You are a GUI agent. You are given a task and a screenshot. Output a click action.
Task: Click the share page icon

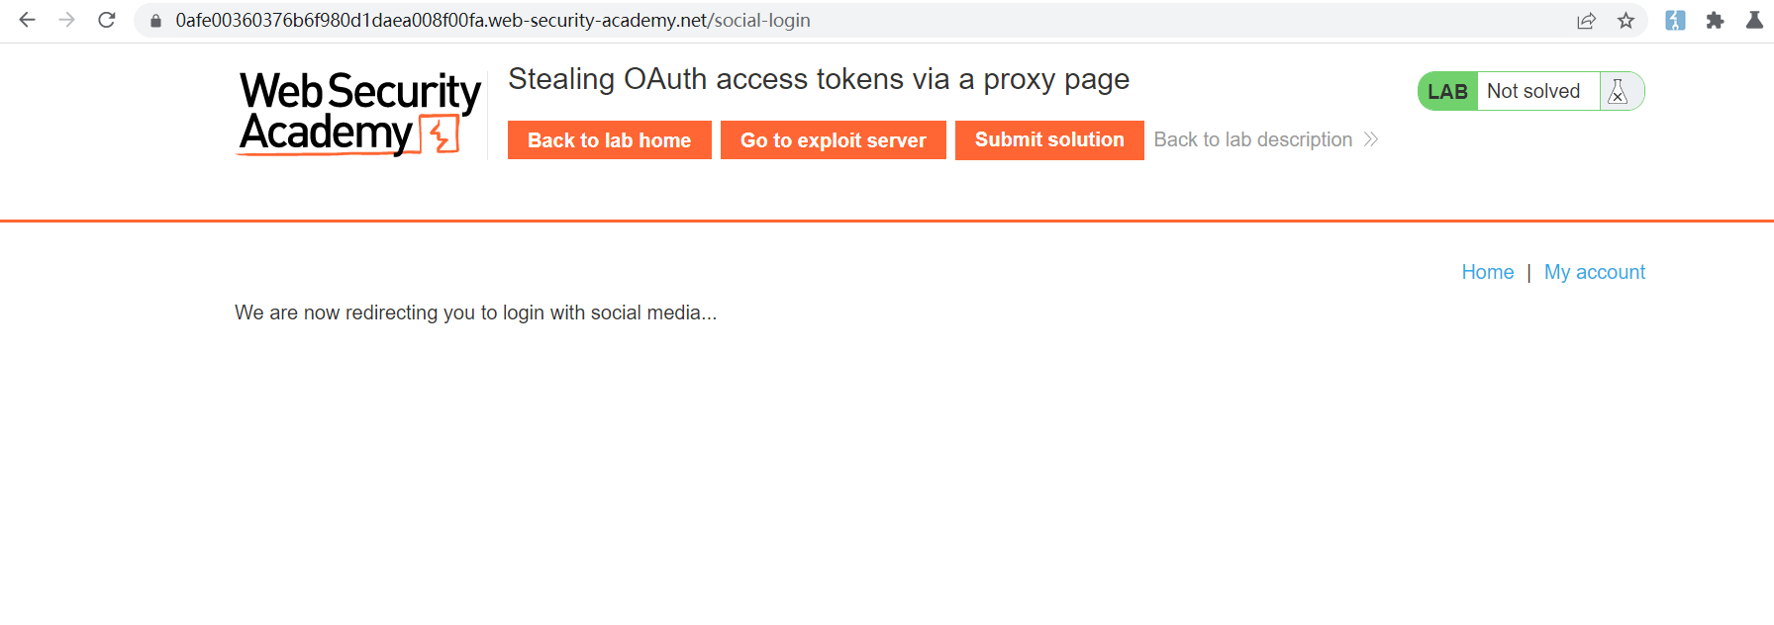pyautogui.click(x=1586, y=21)
